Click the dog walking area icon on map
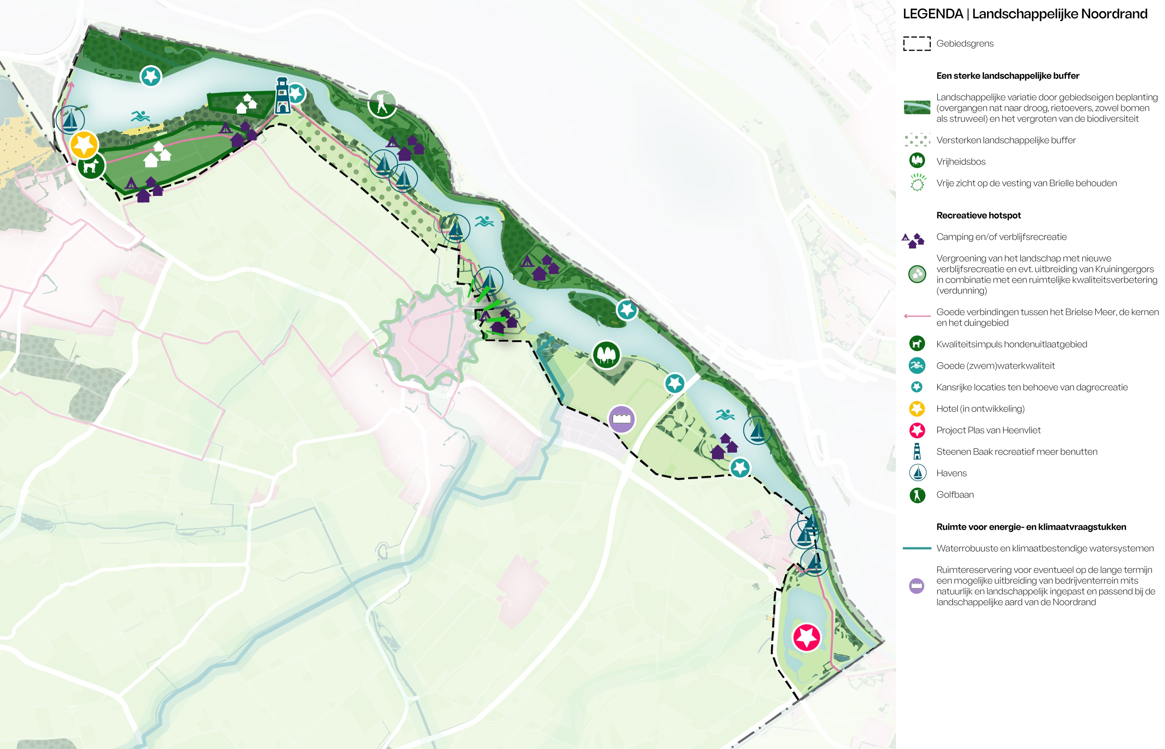 [91, 166]
